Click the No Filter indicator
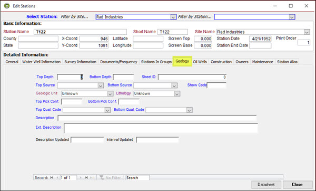This screenshot has width=316, height=191. [x=110, y=178]
